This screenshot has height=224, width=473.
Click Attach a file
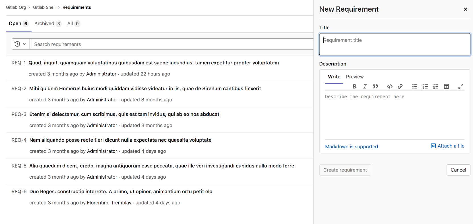click(x=448, y=146)
